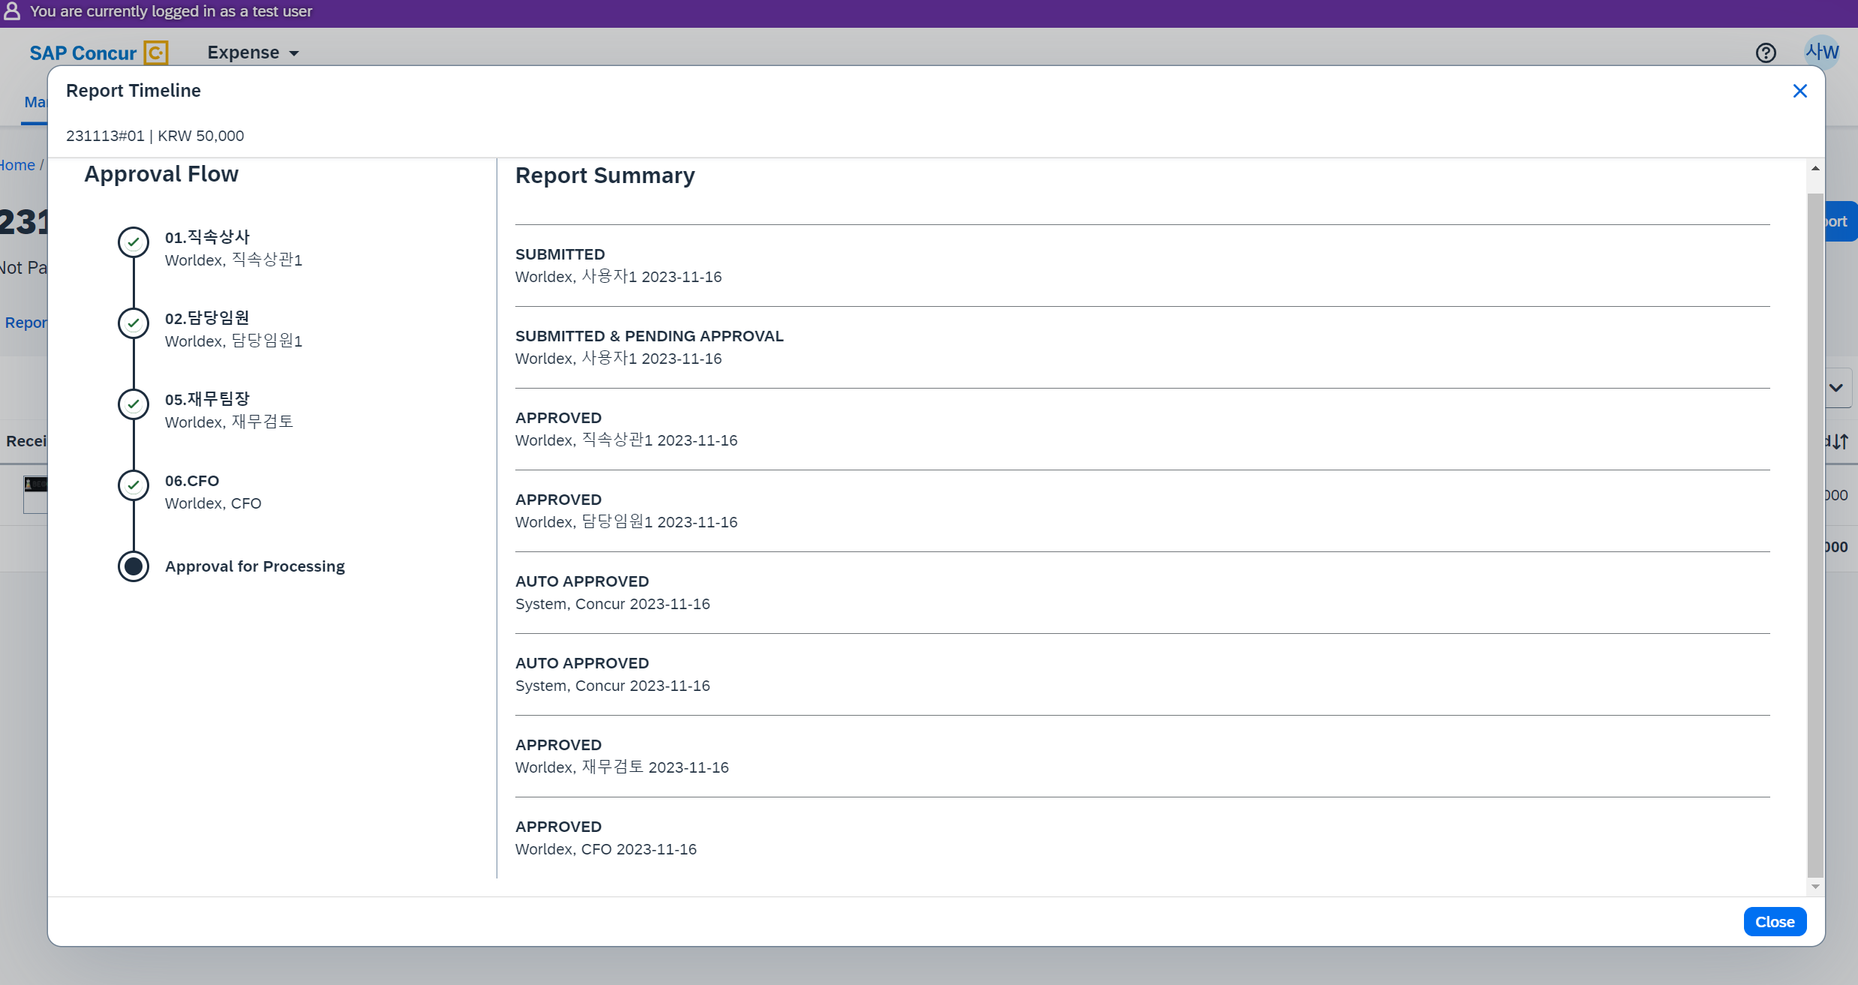Click the scrollbar down arrow in dialog
1858x985 pixels.
pos(1815,887)
